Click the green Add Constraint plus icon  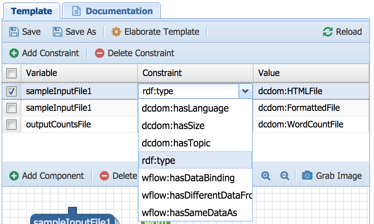(x=14, y=53)
